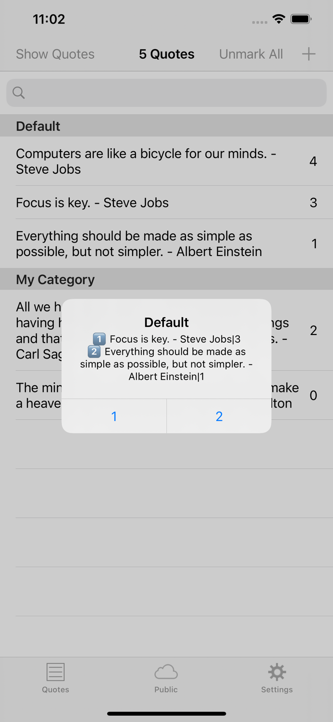333x722 pixels.
Task: Tap the Wi-Fi icon in the status bar
Action: (x=279, y=19)
